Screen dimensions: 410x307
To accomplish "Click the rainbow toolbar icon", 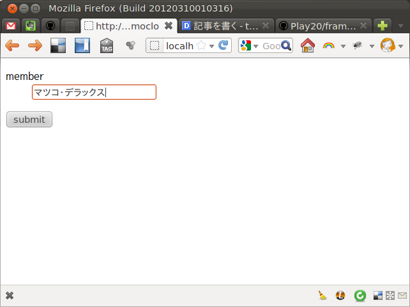I will (329, 46).
